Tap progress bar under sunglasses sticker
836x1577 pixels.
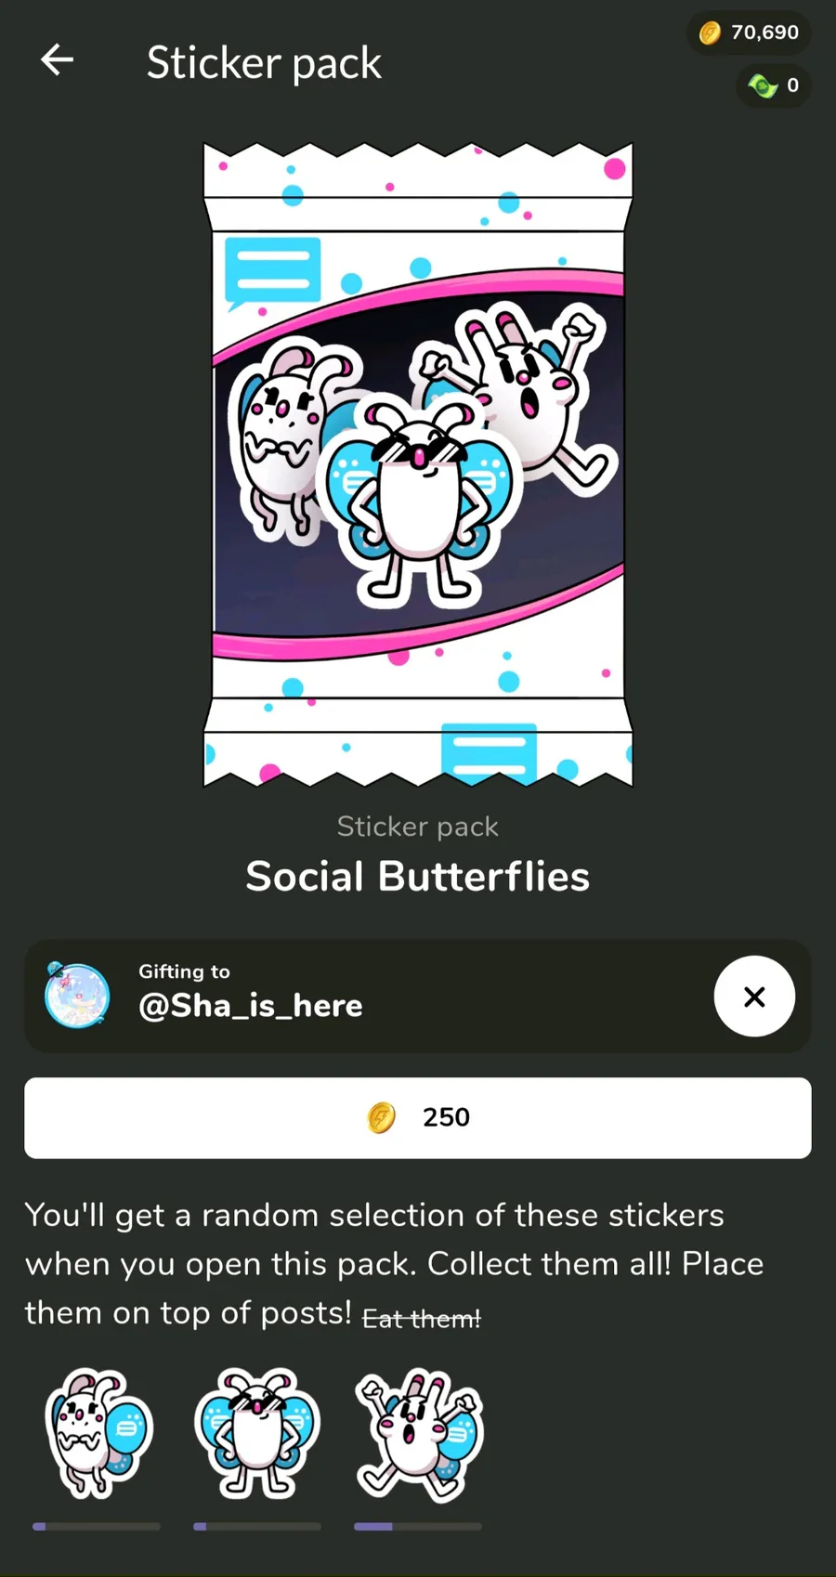(257, 1526)
